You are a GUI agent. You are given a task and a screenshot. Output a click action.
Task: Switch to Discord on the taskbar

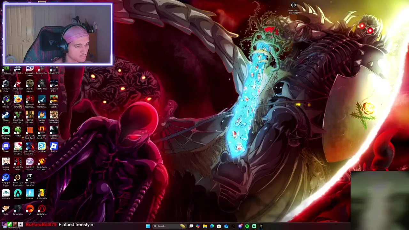point(240,226)
